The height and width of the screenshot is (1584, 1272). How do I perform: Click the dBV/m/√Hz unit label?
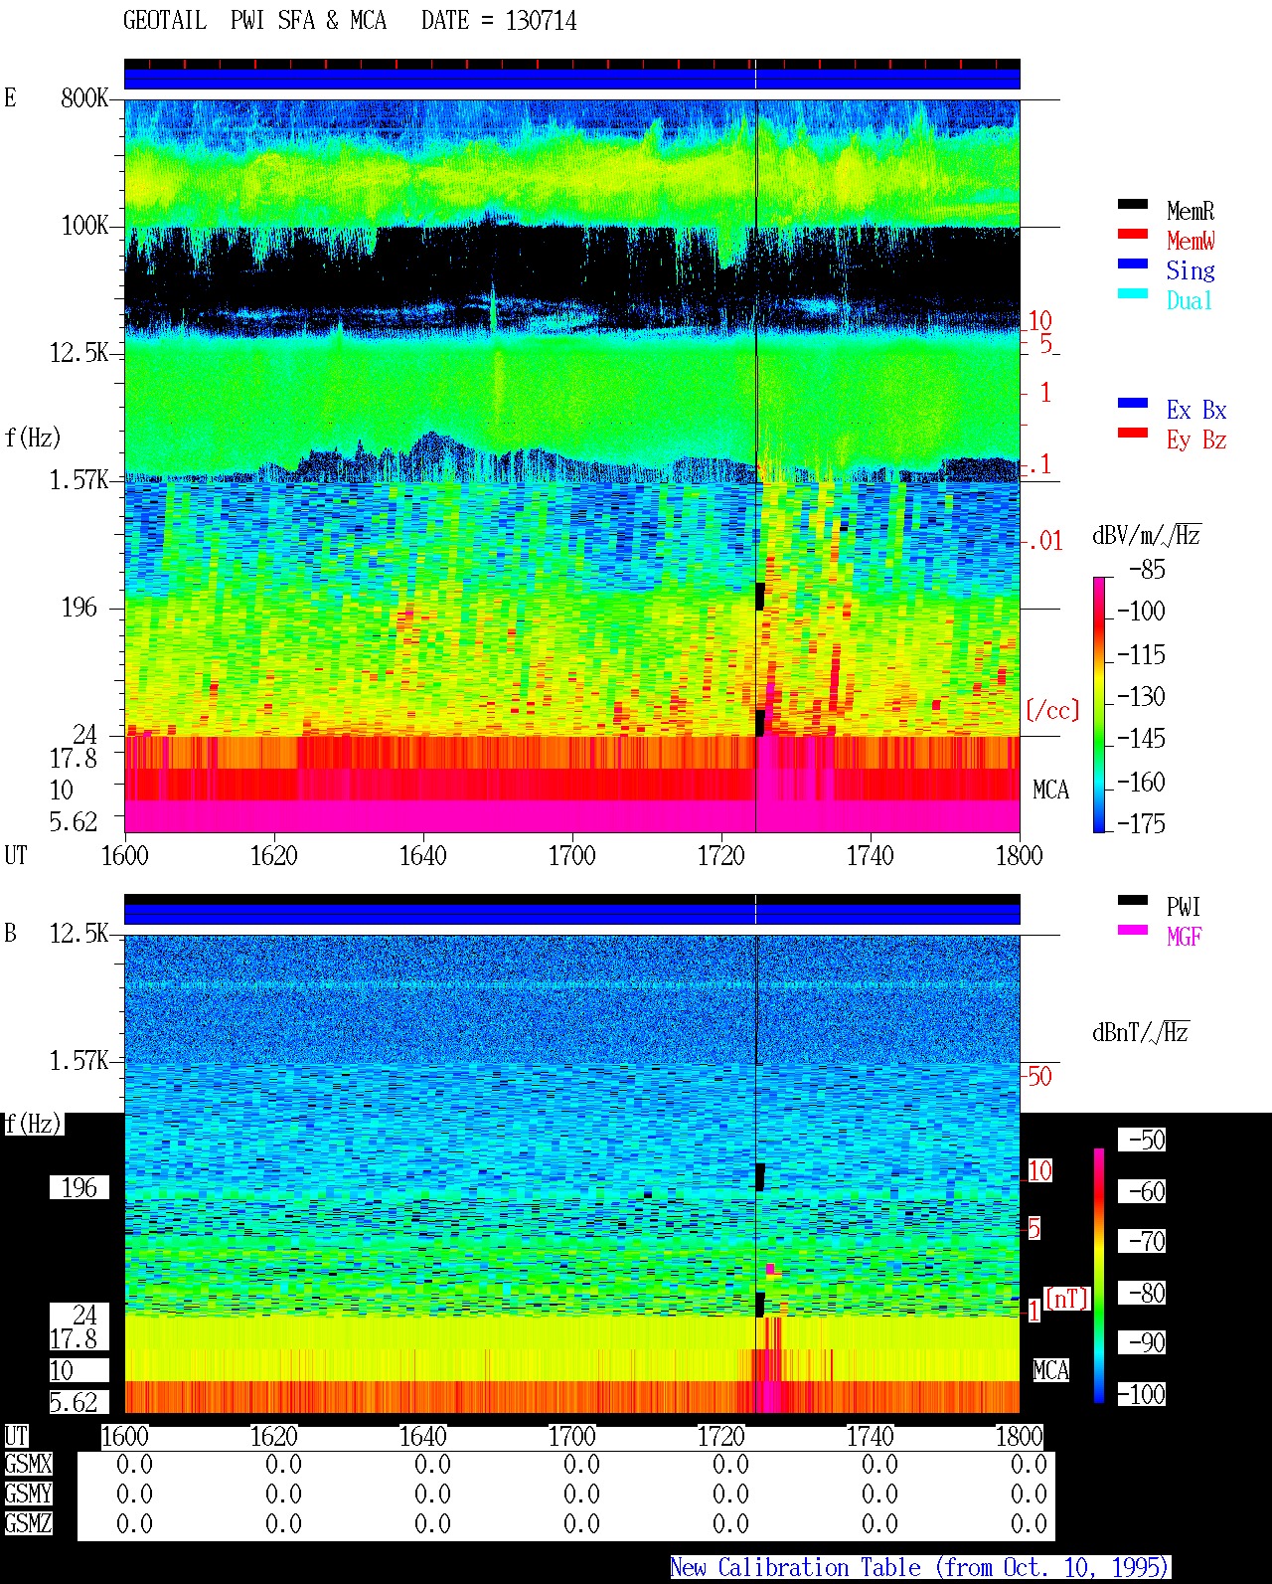[1147, 535]
